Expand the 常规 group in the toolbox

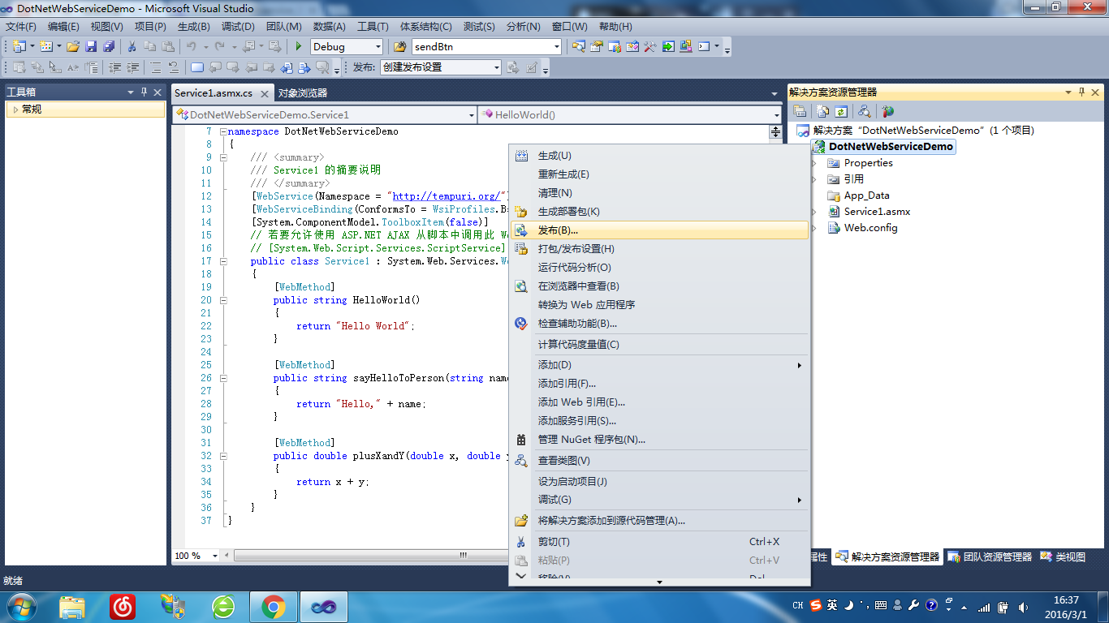[x=14, y=109]
